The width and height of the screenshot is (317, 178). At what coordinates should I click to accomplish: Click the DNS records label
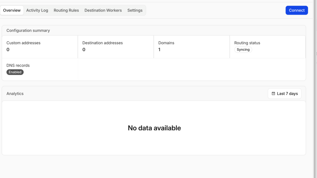pyautogui.click(x=18, y=65)
